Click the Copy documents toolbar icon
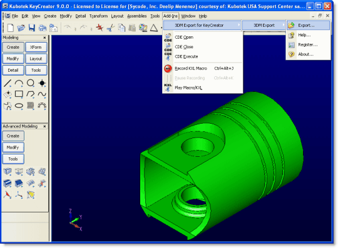Screen dimensions: 338x248 121,28
